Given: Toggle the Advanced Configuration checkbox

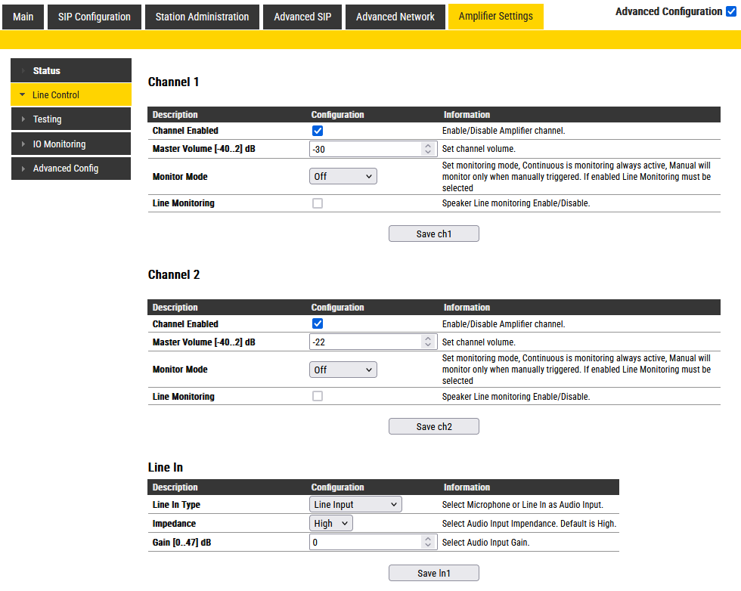Looking at the screenshot, I should (730, 12).
